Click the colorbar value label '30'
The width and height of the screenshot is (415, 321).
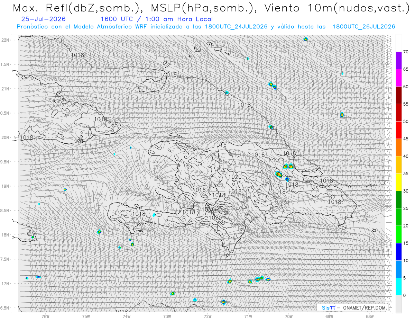[x=406, y=191]
